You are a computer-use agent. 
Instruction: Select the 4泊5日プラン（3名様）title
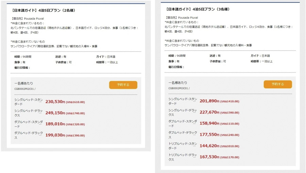click(198, 9)
